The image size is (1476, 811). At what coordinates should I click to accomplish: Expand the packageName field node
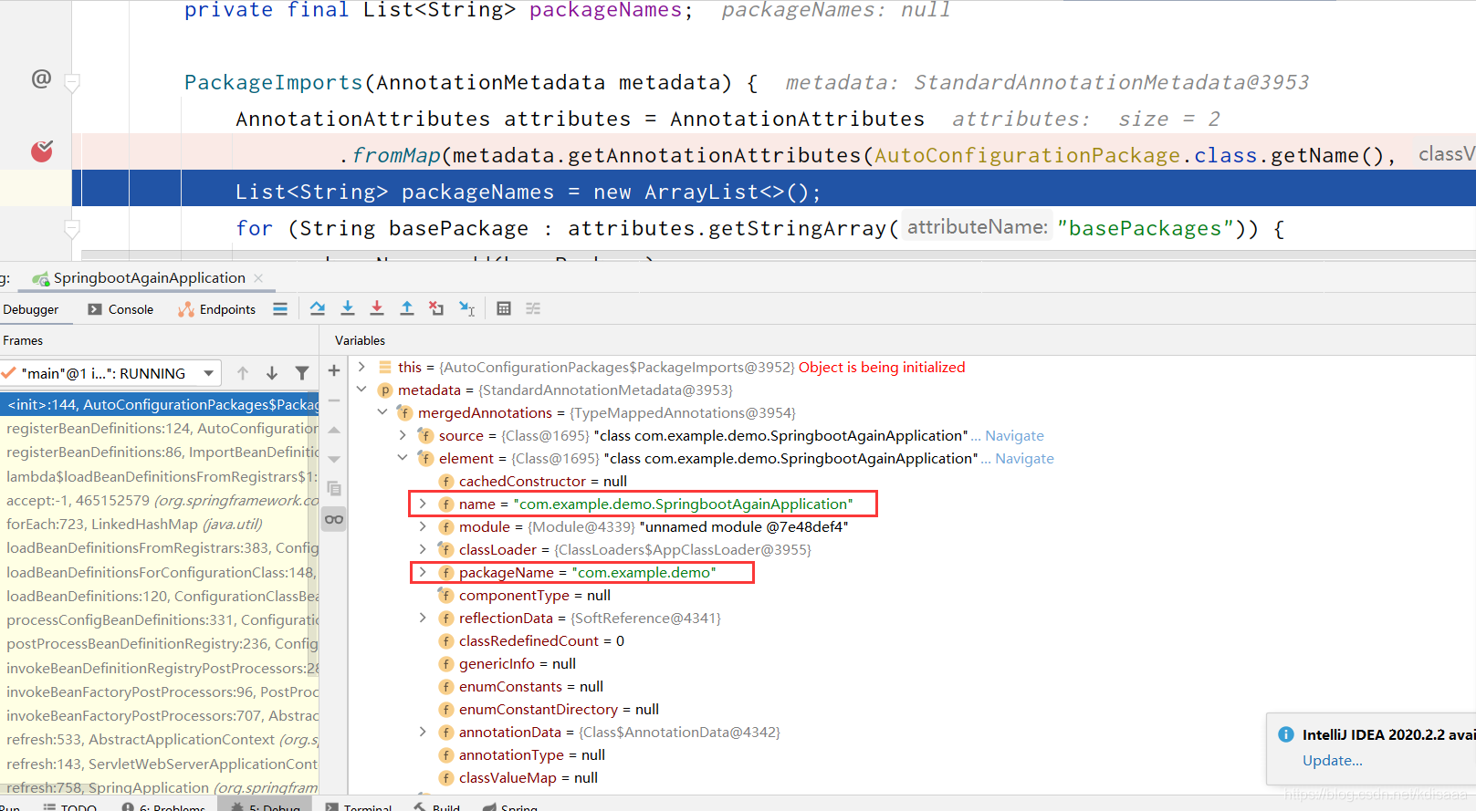pyautogui.click(x=423, y=572)
